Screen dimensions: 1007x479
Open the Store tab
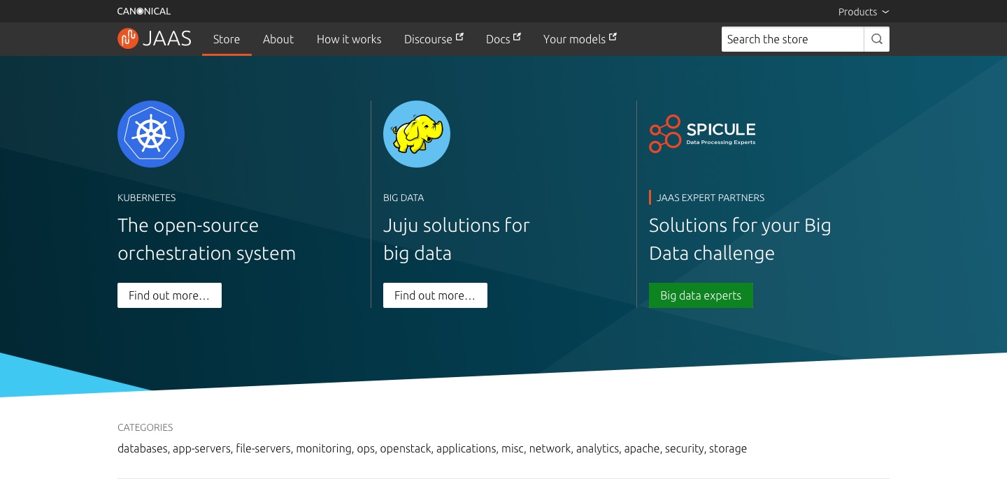[x=227, y=39]
